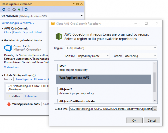168x133 pixels.
Task: Click the Azure DevOps logo
Action: 8,48
